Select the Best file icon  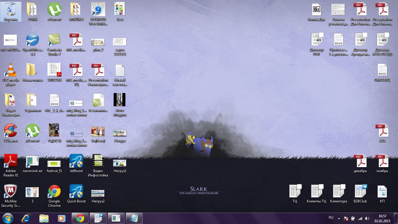(x=120, y=12)
